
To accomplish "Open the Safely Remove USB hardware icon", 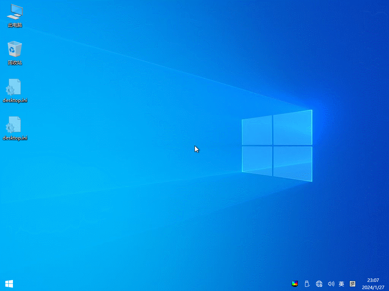I will pos(307,284).
